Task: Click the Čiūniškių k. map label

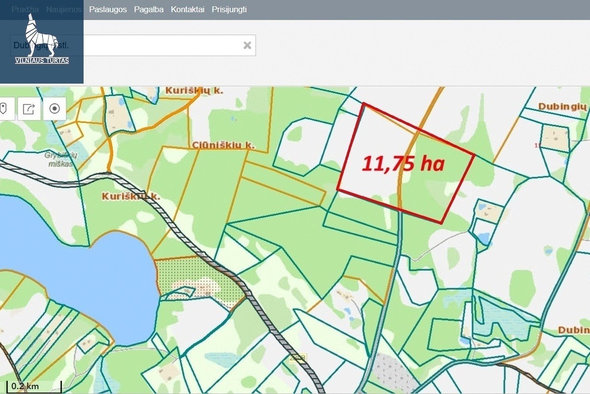Action: (222, 145)
